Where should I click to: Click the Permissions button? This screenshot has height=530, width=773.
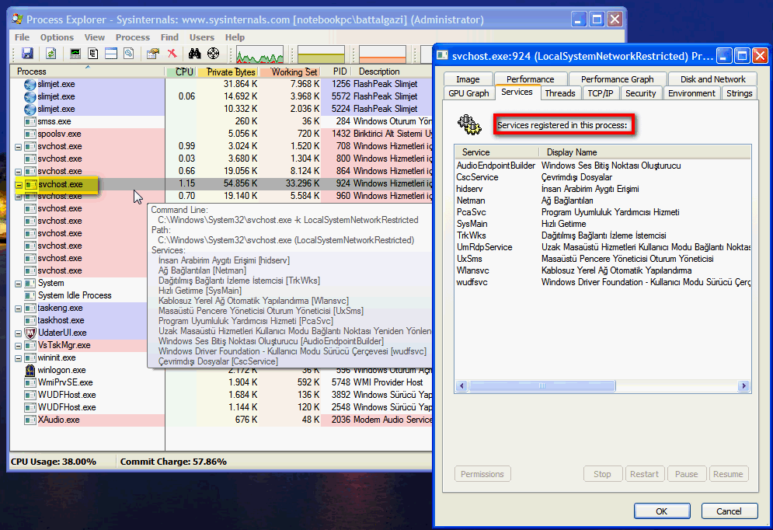(482, 474)
